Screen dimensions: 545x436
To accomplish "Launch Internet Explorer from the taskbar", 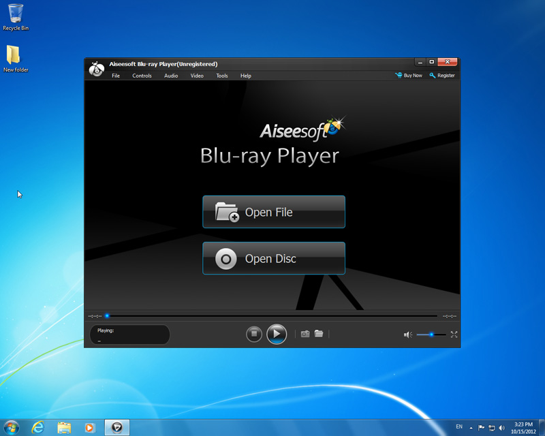I will click(38, 428).
